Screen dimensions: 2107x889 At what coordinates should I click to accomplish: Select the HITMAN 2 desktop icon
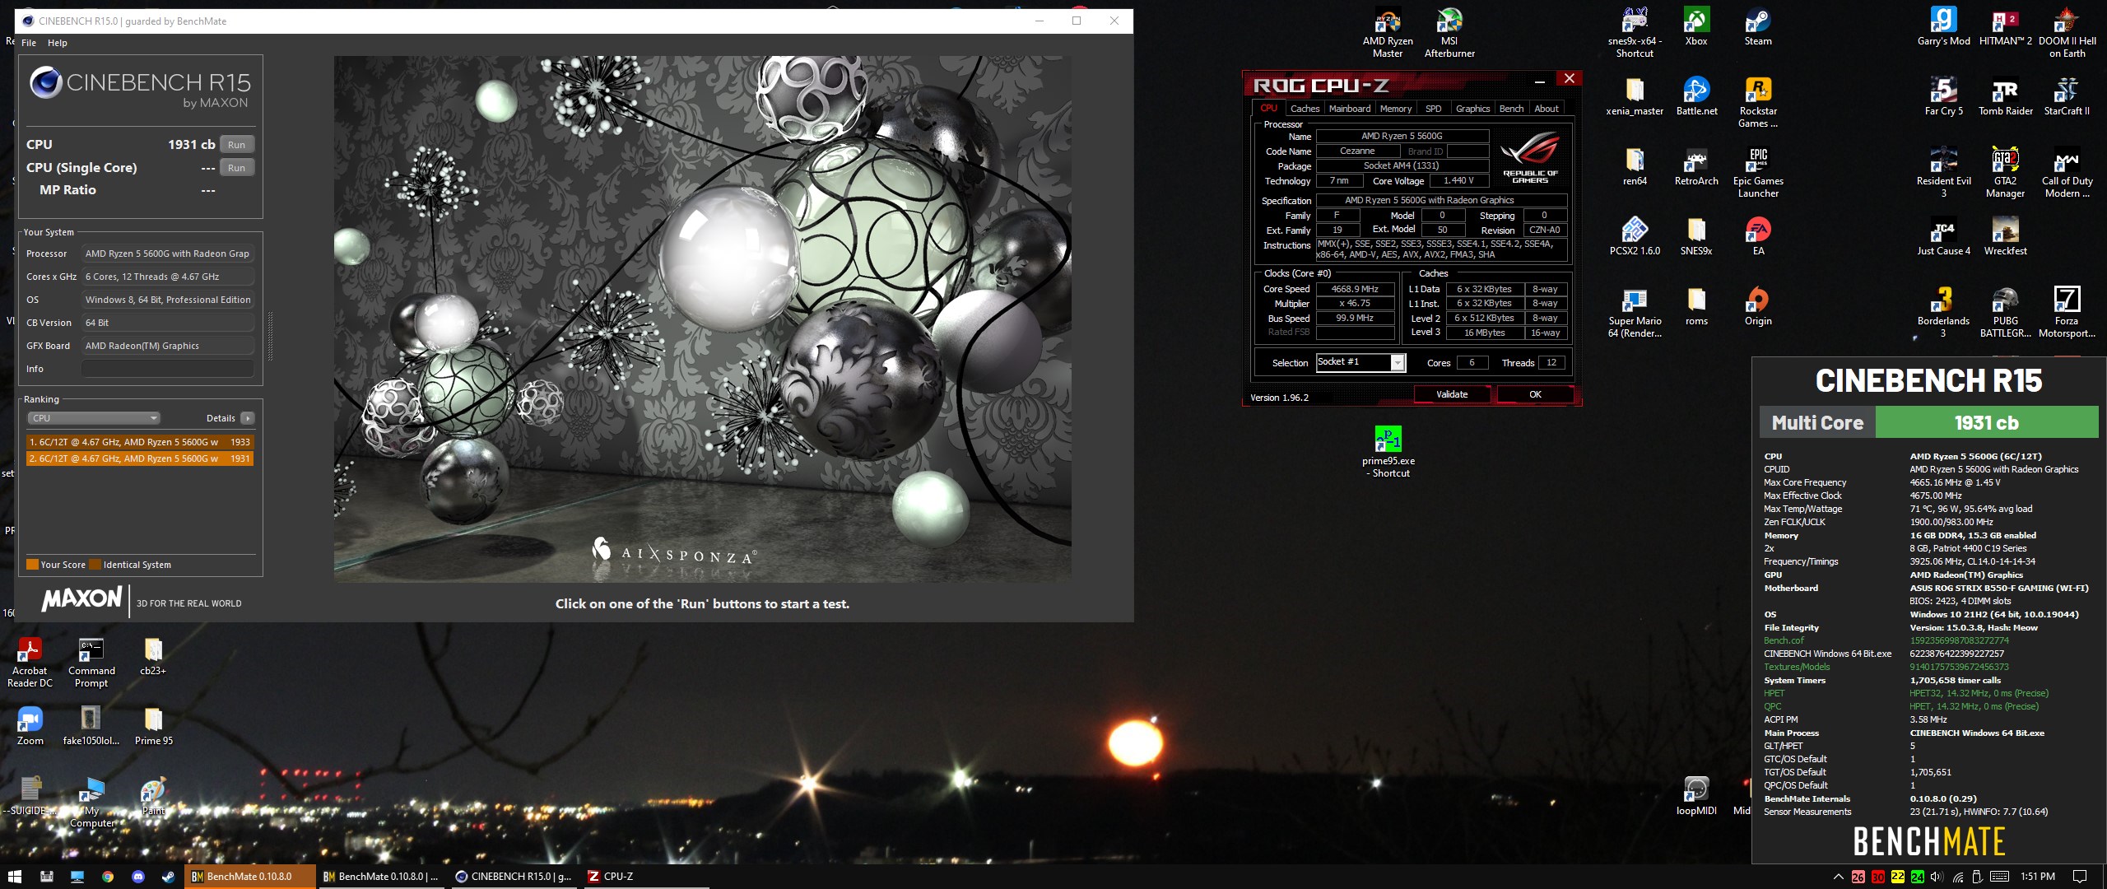[2005, 26]
